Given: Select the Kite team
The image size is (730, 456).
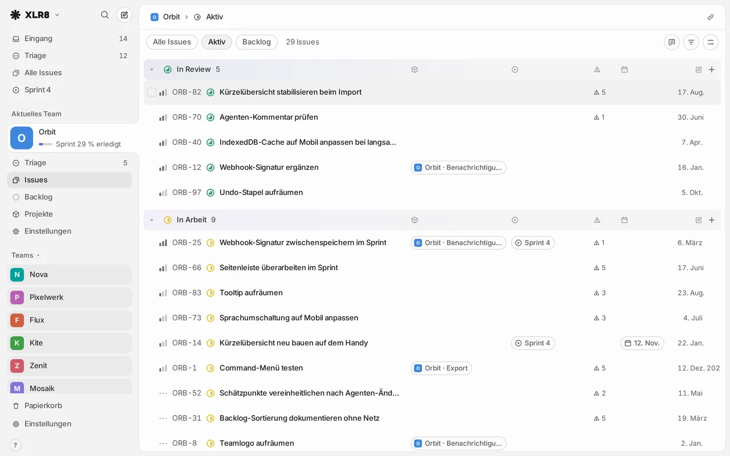Looking at the screenshot, I should (70, 343).
